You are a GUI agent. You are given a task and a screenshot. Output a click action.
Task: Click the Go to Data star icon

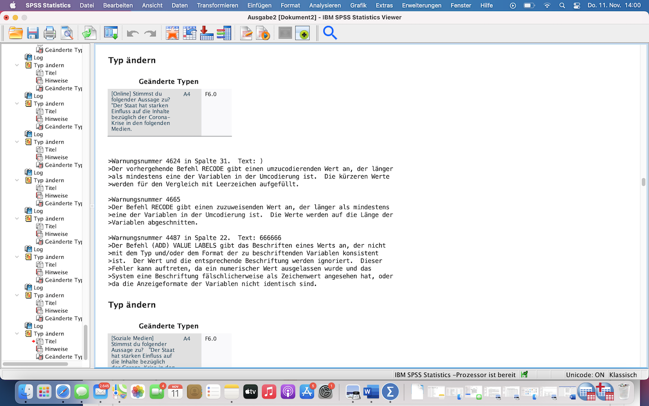(x=172, y=33)
